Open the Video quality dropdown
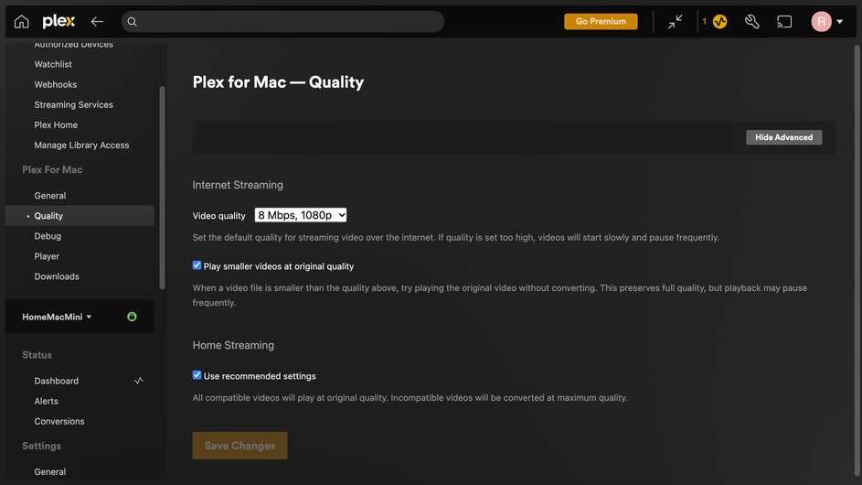 pyautogui.click(x=301, y=215)
